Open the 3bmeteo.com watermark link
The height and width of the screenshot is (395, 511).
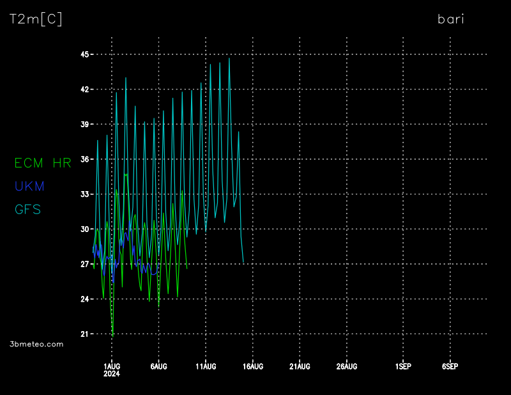pos(37,344)
